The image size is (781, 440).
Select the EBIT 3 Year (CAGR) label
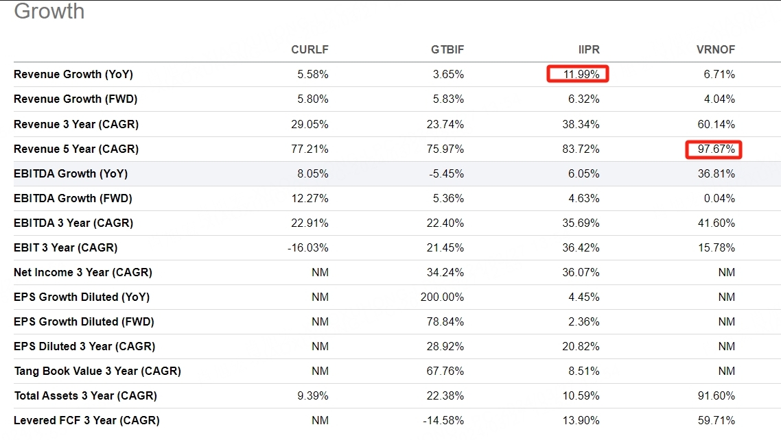pyautogui.click(x=65, y=247)
